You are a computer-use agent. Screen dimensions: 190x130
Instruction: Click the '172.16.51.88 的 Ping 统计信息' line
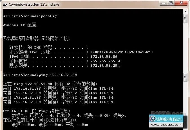coord(36,111)
